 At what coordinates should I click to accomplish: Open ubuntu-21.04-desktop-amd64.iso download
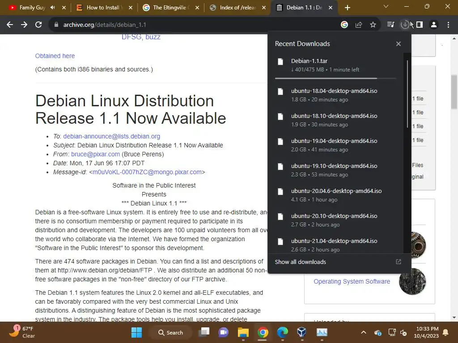point(335,244)
